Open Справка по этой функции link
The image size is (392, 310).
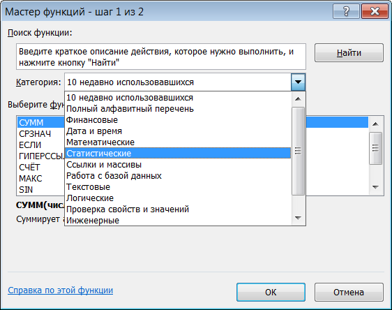pyautogui.click(x=60, y=290)
